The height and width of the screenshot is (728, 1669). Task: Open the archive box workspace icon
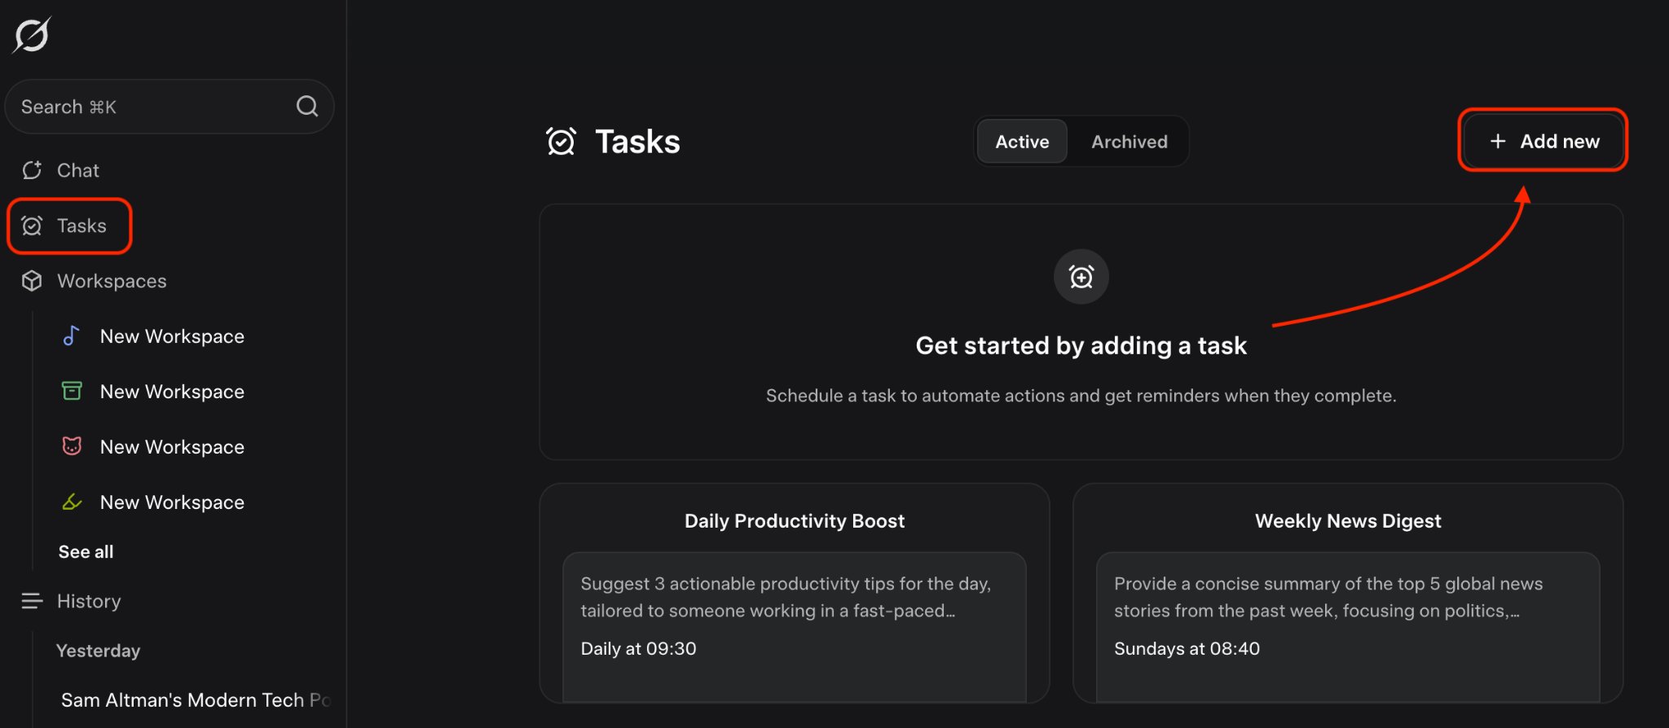pyautogui.click(x=72, y=391)
